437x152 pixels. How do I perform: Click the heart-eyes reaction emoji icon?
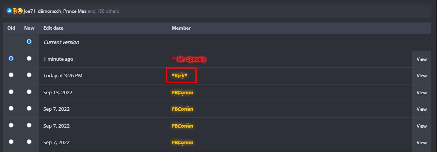point(15,11)
